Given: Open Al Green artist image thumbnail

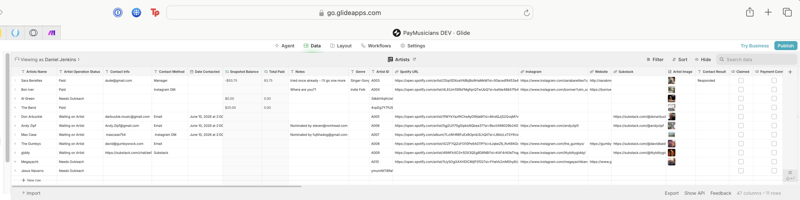Looking at the screenshot, I should point(671,98).
